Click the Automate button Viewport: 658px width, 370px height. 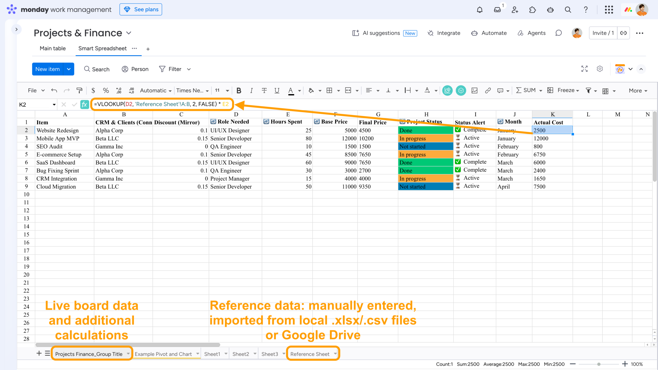click(x=489, y=33)
